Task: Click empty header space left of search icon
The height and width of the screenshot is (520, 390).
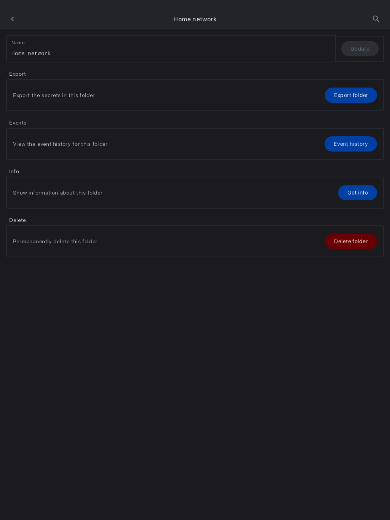Action: click(305, 19)
